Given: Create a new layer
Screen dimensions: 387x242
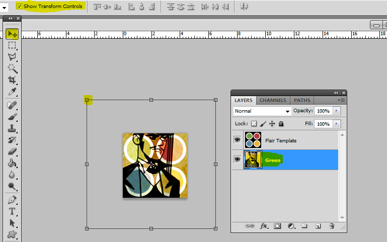Looking at the screenshot, I should pyautogui.click(x=318, y=226).
